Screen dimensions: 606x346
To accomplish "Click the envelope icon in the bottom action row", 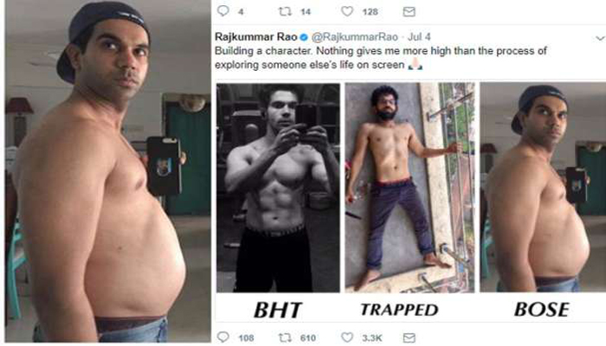I will tap(409, 338).
